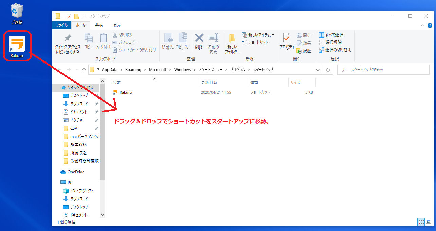Click Windows in the address breadcrumb
This screenshot has width=436, height=231.
[x=182, y=70]
